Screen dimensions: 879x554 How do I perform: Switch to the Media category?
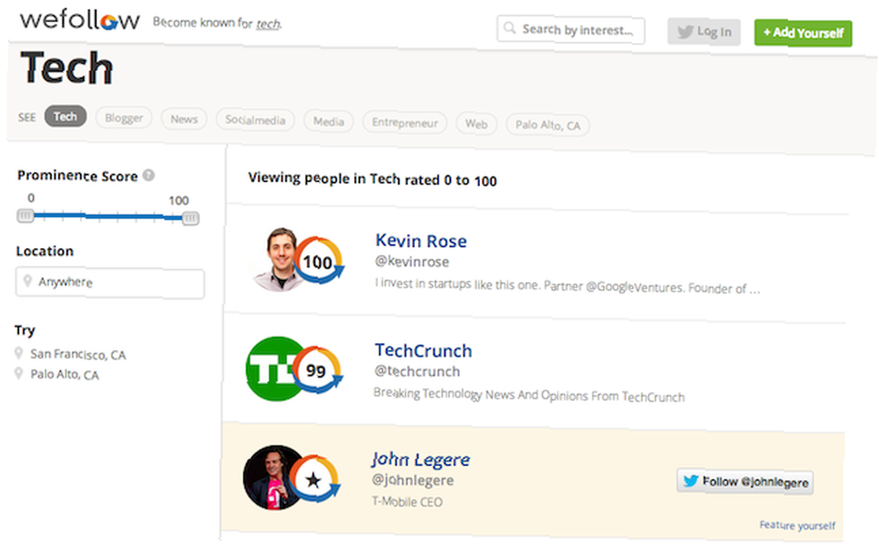(329, 121)
